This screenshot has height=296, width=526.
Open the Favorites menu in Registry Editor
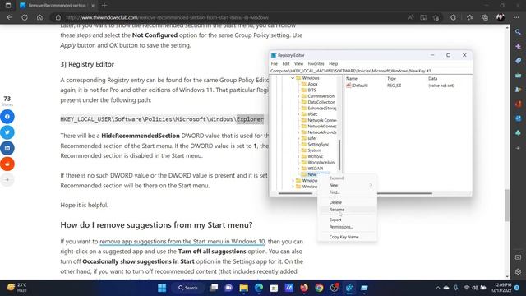[x=316, y=64]
